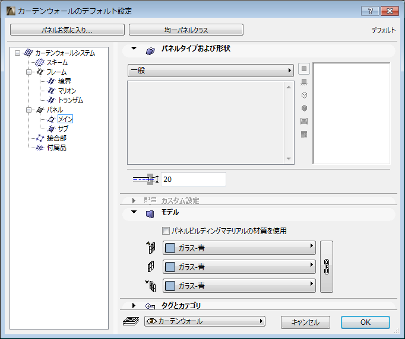The height and width of the screenshot is (339, 405).
Task: Expand the タグとカテゴリ section
Action: pyautogui.click(x=134, y=305)
